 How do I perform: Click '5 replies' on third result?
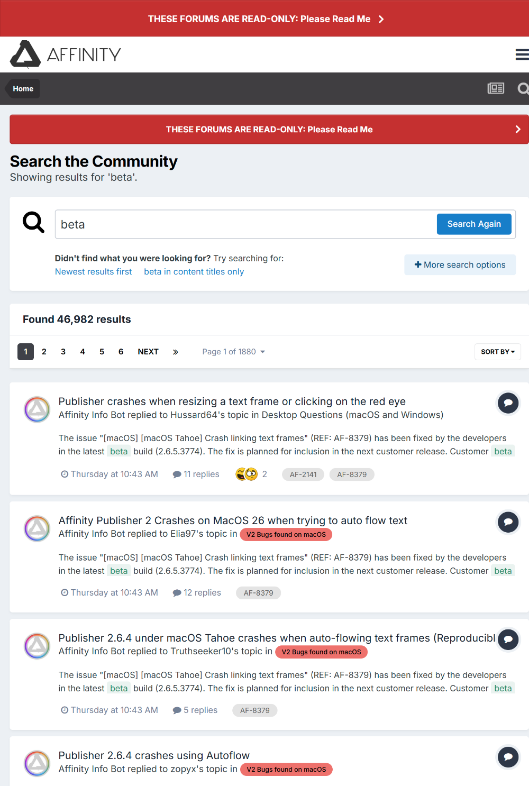click(x=195, y=710)
